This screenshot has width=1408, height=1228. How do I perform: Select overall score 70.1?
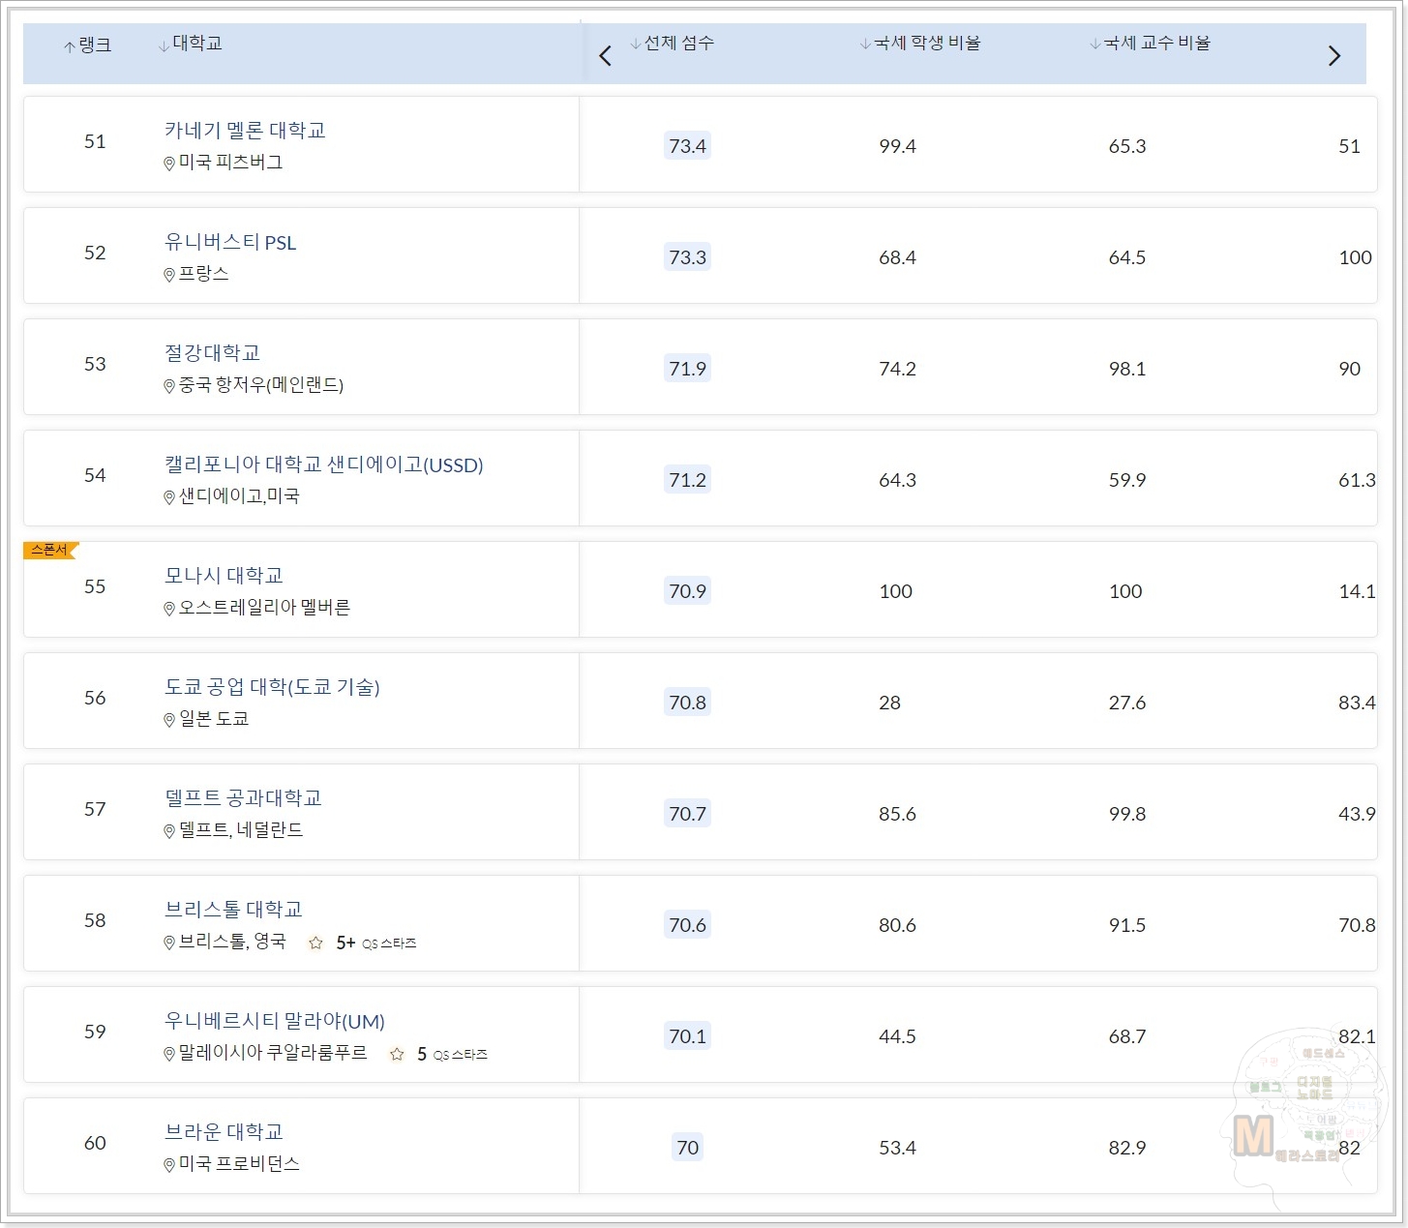point(687,1036)
